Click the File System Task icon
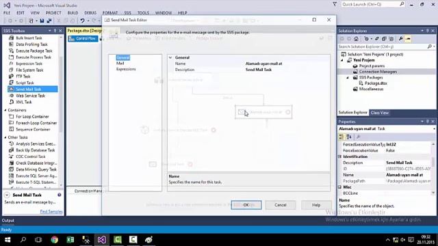The image size is (438, 246). (11, 70)
